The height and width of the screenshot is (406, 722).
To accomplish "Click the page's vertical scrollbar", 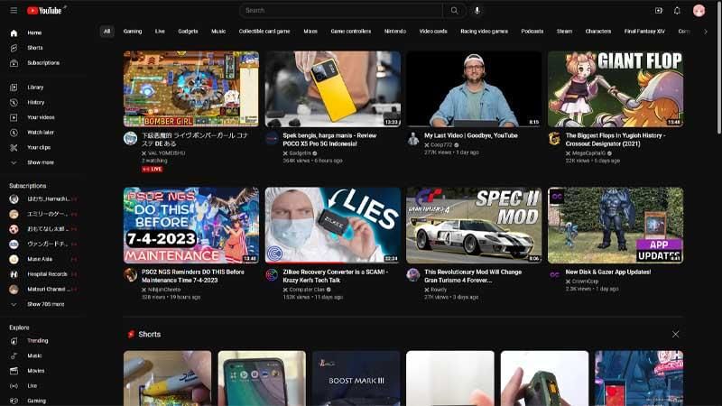I will 717,90.
